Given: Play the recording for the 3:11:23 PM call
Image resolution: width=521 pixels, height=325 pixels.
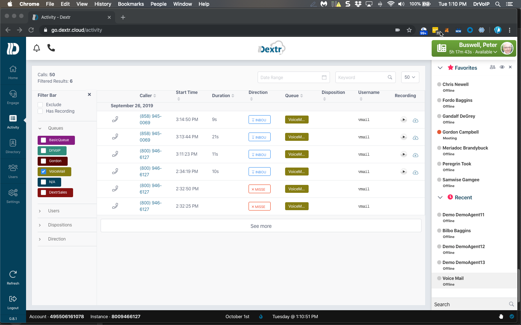Looking at the screenshot, I should [404, 154].
